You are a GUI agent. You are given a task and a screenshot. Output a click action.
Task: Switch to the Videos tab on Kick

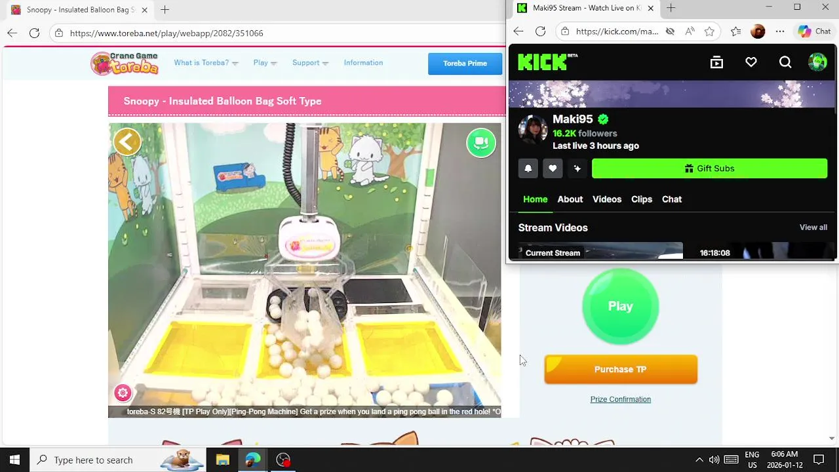click(607, 199)
